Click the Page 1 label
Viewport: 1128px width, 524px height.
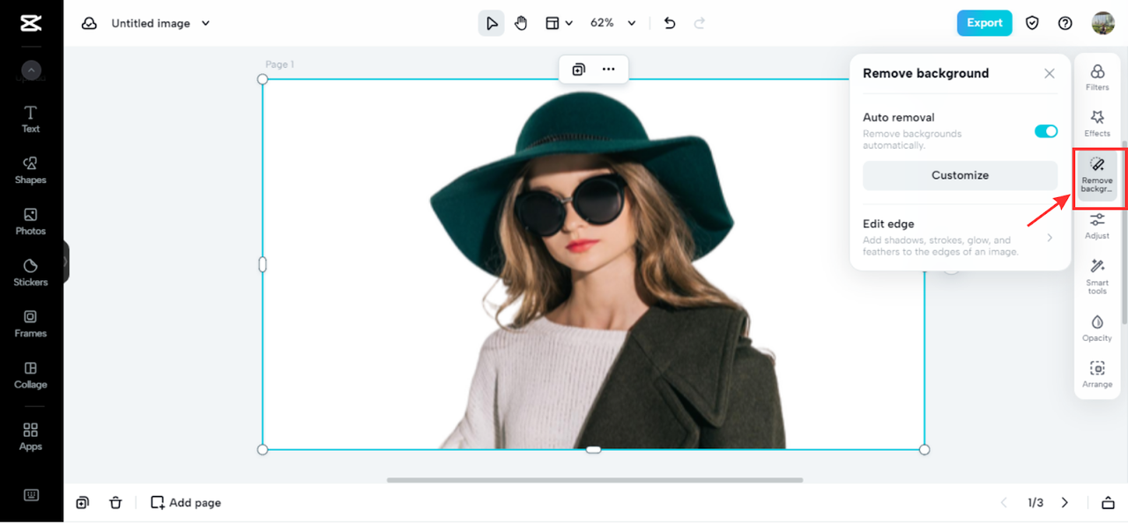tap(280, 64)
